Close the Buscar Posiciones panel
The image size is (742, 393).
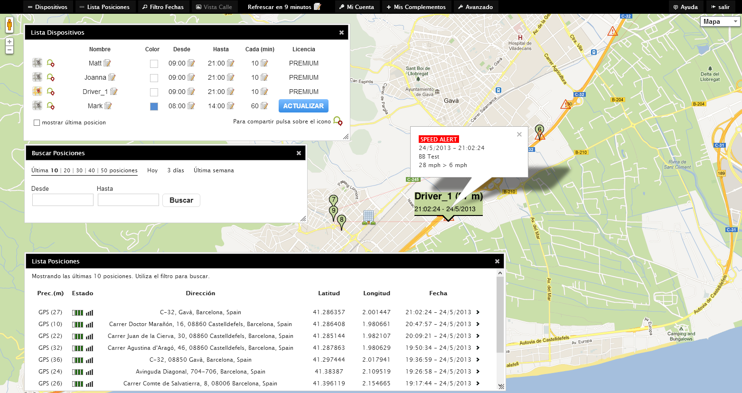pos(299,153)
